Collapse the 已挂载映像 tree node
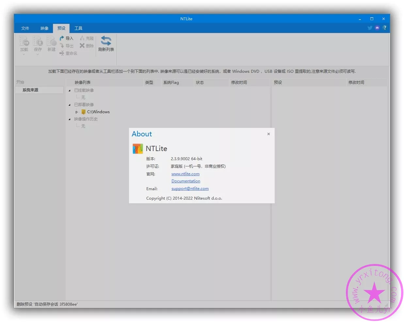404x322 pixels. [x=70, y=90]
